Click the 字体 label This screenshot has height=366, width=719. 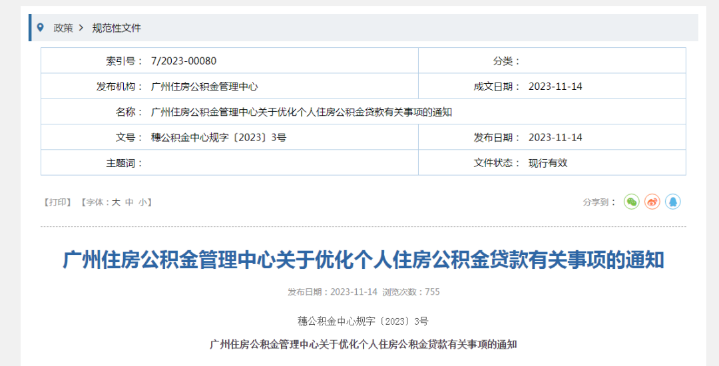coord(98,202)
